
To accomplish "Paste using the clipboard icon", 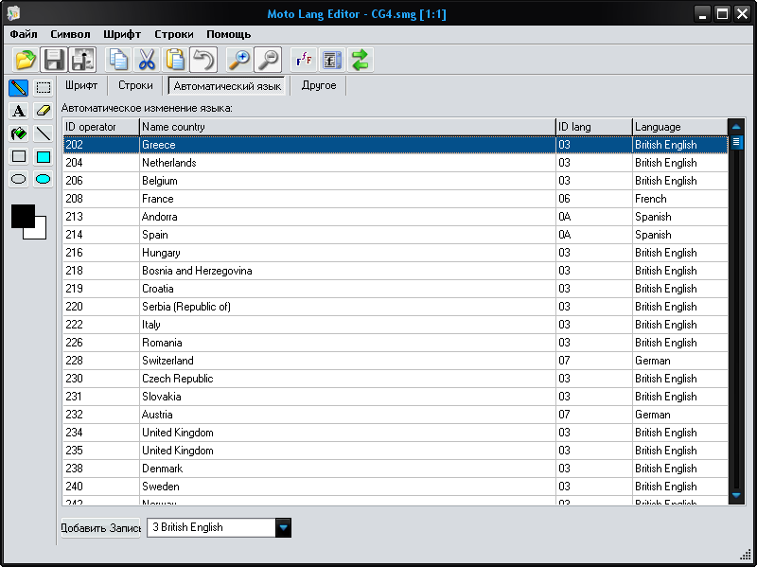I will [175, 60].
